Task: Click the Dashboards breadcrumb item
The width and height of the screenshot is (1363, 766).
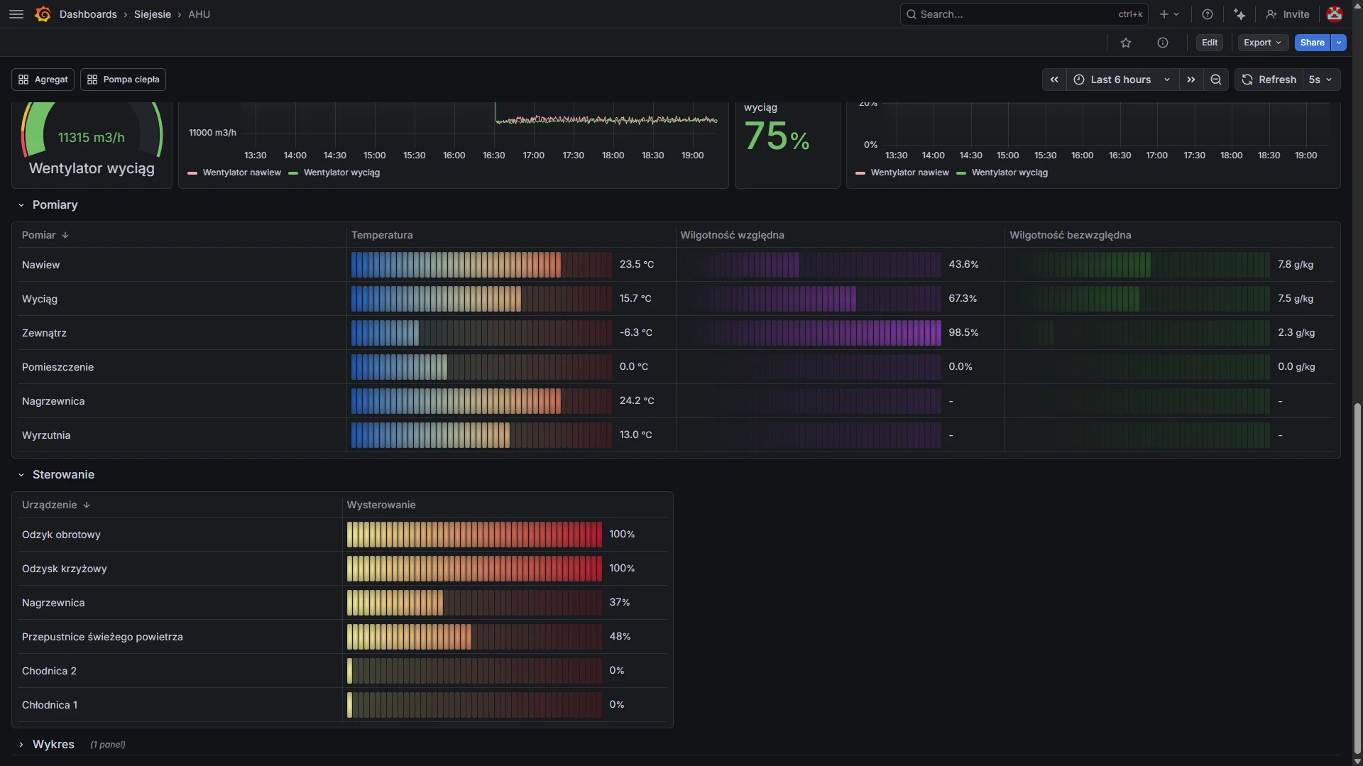Action: click(89, 14)
